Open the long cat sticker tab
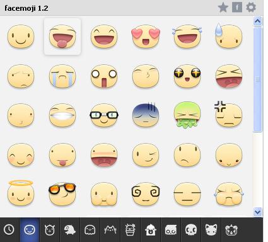268x242 pixels. (110, 229)
